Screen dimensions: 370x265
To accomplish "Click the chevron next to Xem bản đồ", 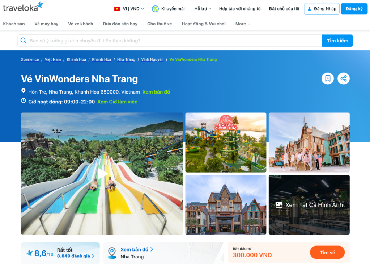I will [152, 249].
